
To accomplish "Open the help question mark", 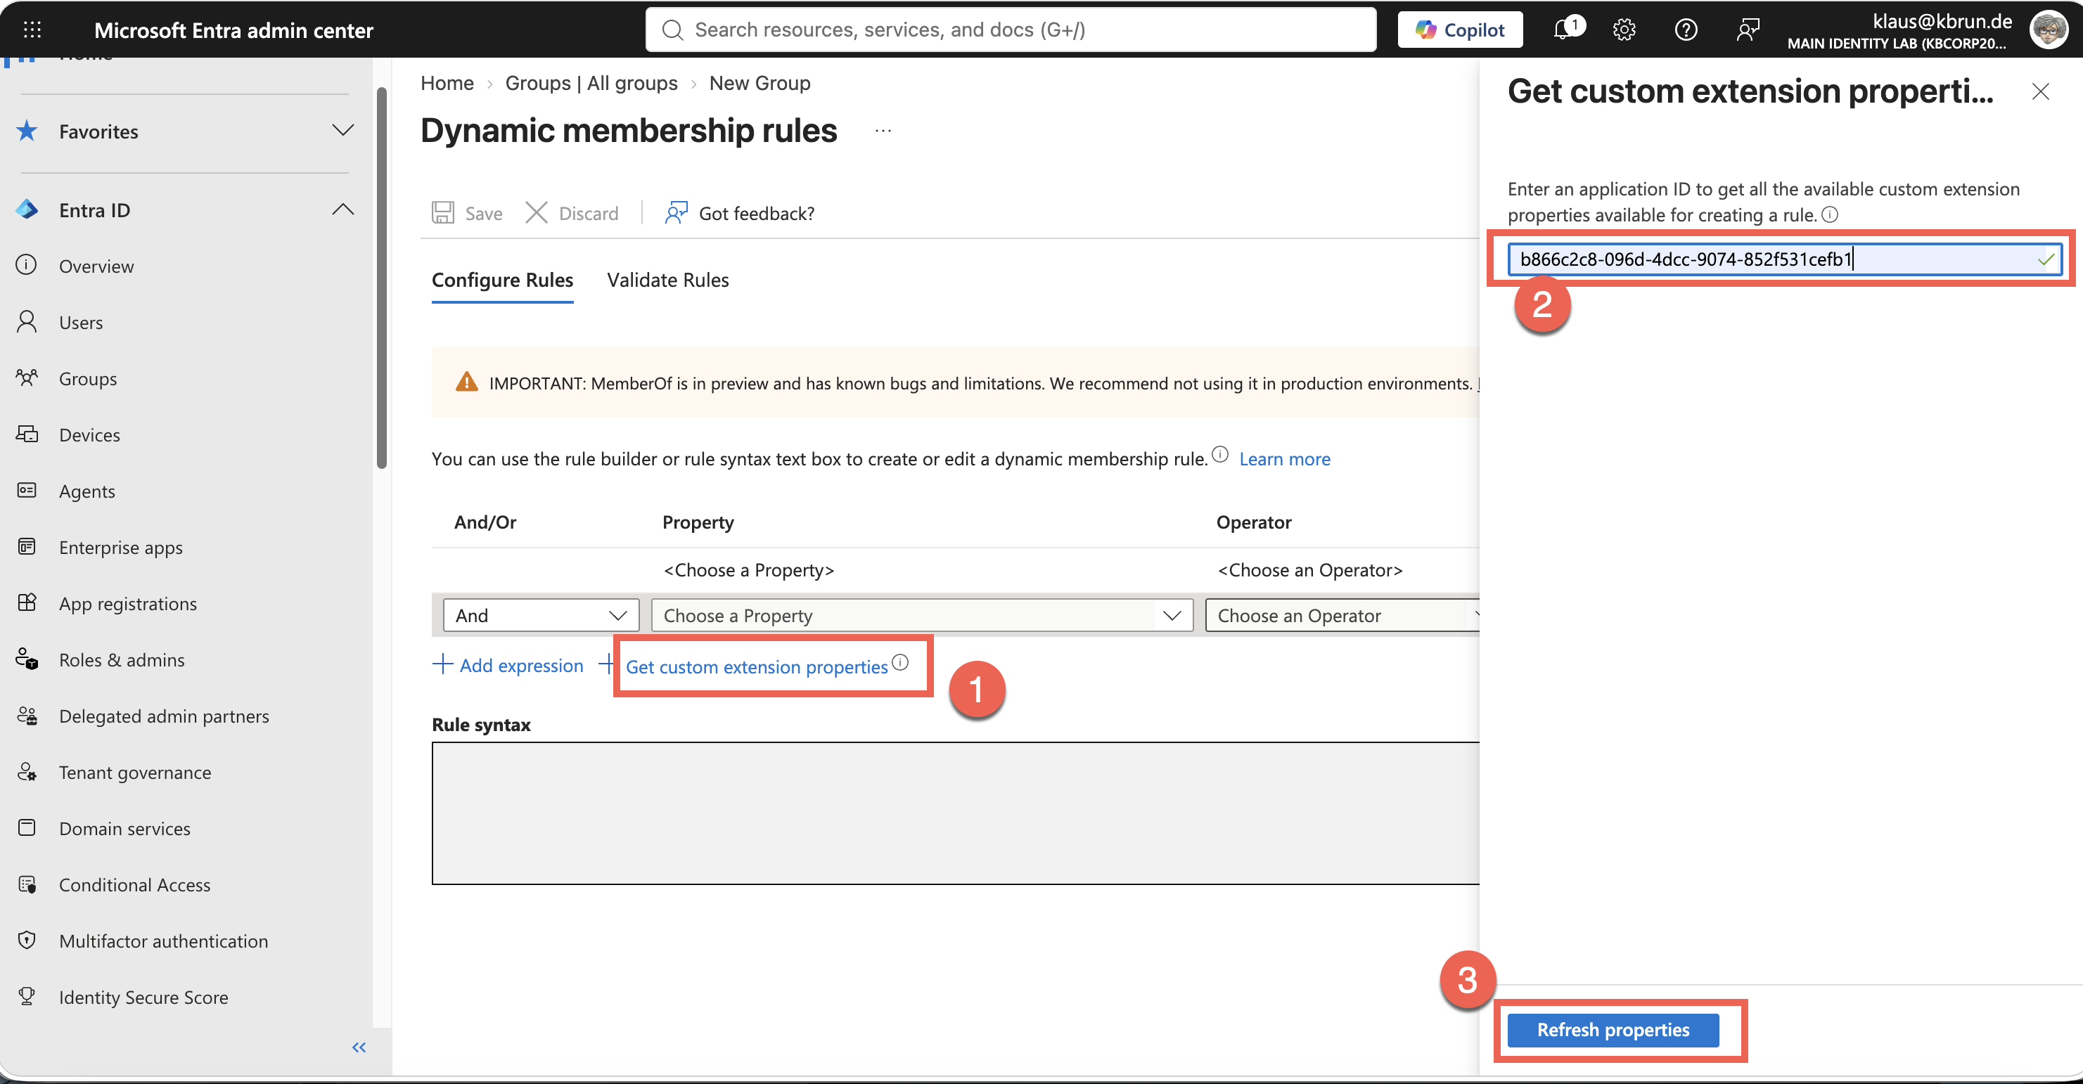I will pyautogui.click(x=1685, y=30).
